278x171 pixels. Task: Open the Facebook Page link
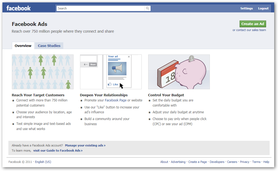[x=115, y=100]
